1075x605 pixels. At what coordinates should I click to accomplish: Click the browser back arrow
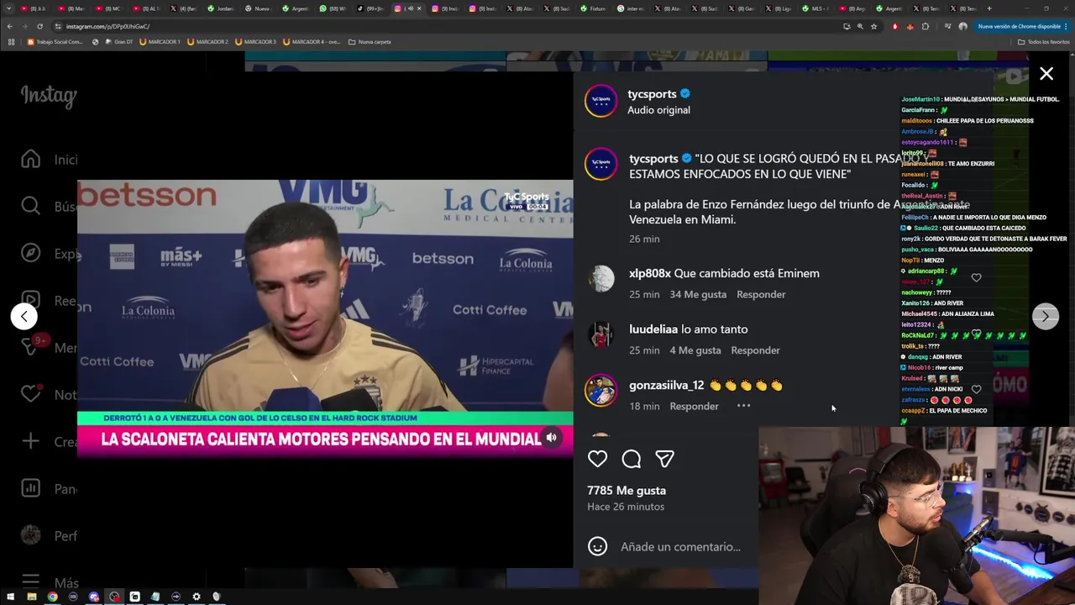click(x=10, y=26)
